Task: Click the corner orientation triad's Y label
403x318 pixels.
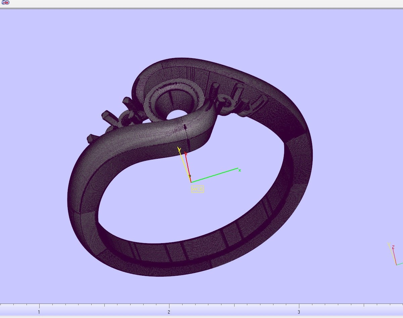Action: pos(389,244)
